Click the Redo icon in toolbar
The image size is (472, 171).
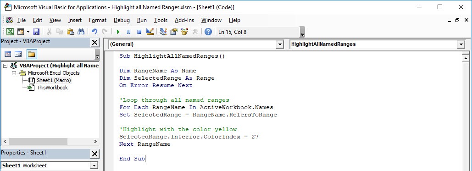click(x=105, y=32)
